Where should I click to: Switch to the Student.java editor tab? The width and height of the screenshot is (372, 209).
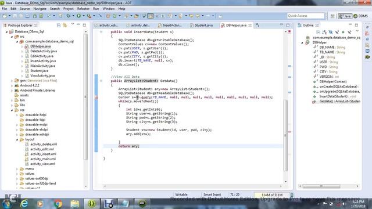pos(203,25)
